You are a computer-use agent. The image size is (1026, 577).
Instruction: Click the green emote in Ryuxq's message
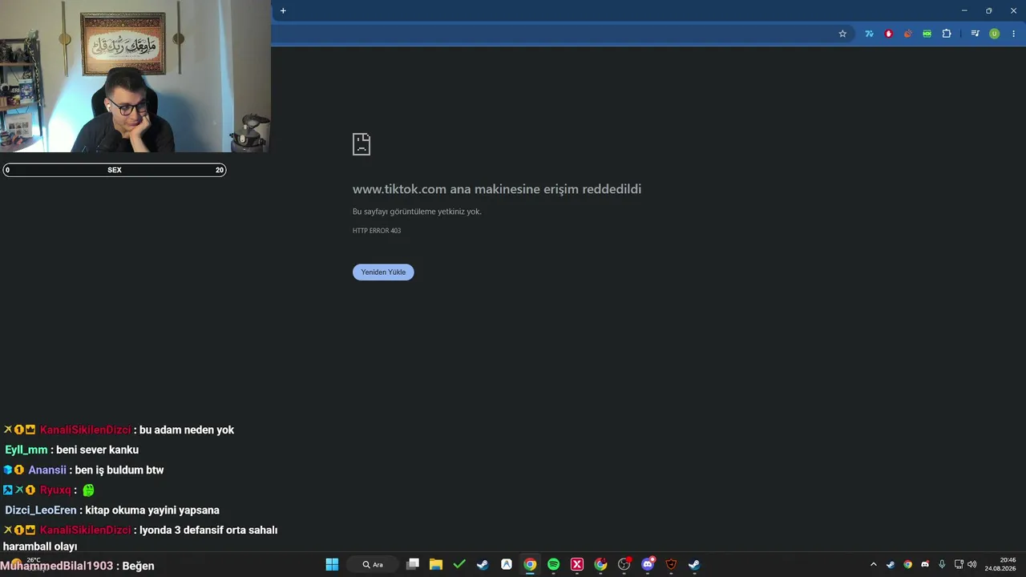88,490
